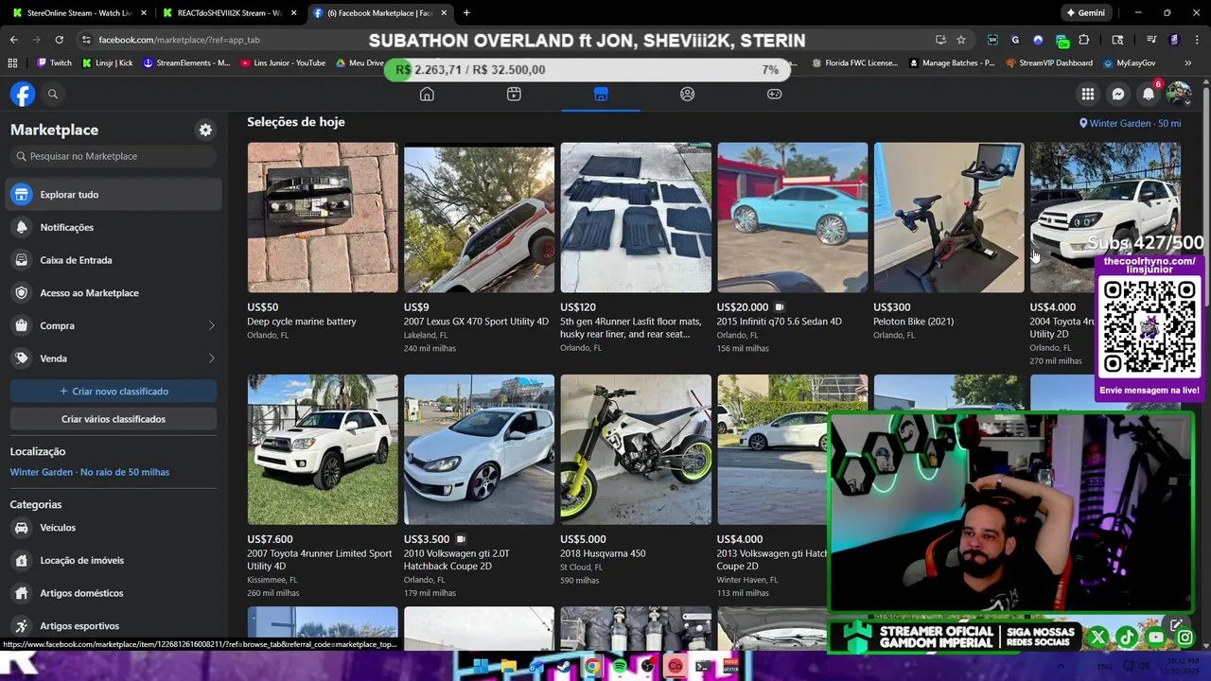Open 2007 Lexus GX 470 listing photo
1211x681 pixels.
coord(479,218)
